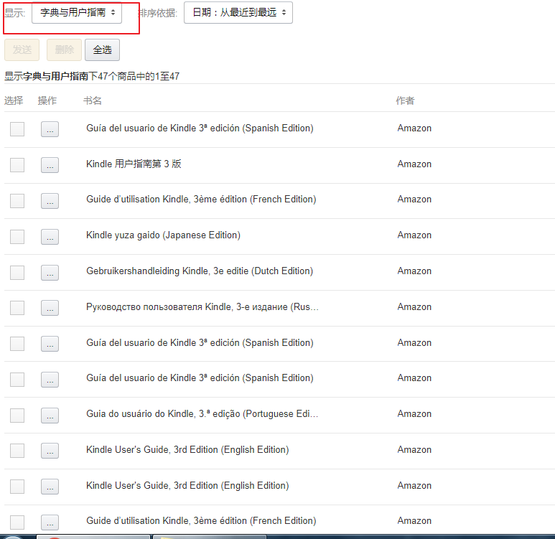
Task: Click the 删除 button
Action: click(x=65, y=50)
